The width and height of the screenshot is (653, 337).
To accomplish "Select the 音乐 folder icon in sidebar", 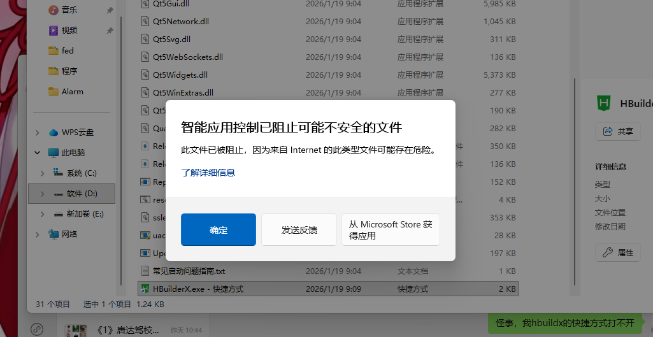I will point(54,10).
